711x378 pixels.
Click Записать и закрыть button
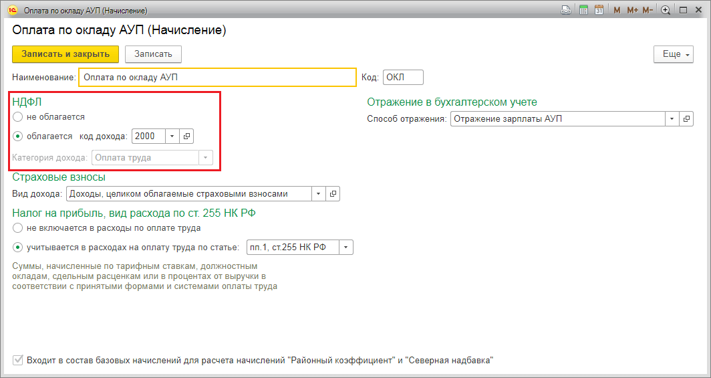pyautogui.click(x=65, y=54)
